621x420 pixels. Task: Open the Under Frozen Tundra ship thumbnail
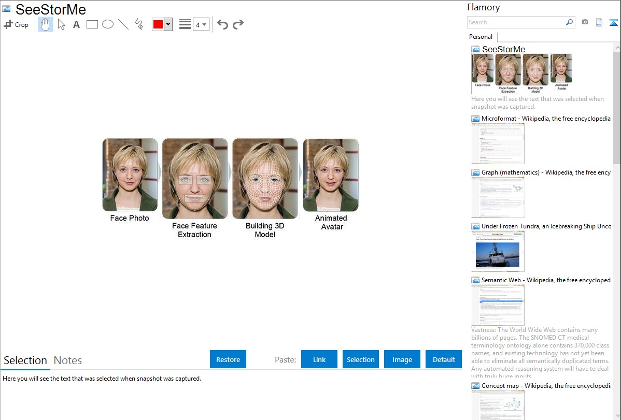[498, 251]
